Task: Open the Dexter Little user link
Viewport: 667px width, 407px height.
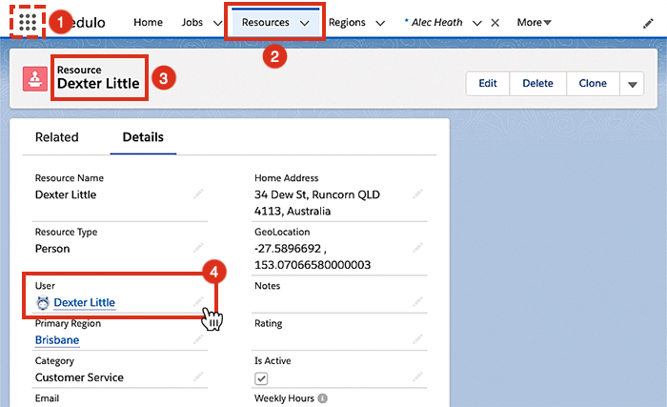Action: tap(84, 303)
